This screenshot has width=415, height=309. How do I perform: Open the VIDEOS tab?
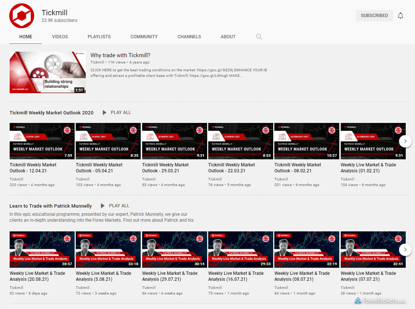pos(60,37)
